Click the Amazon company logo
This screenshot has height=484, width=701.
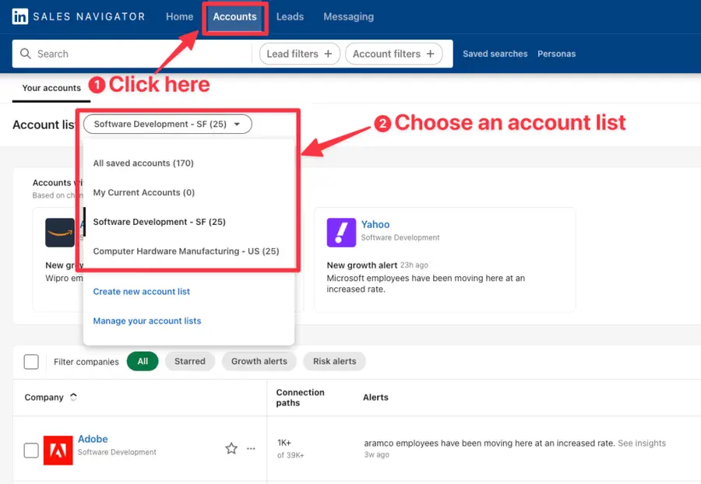60,232
